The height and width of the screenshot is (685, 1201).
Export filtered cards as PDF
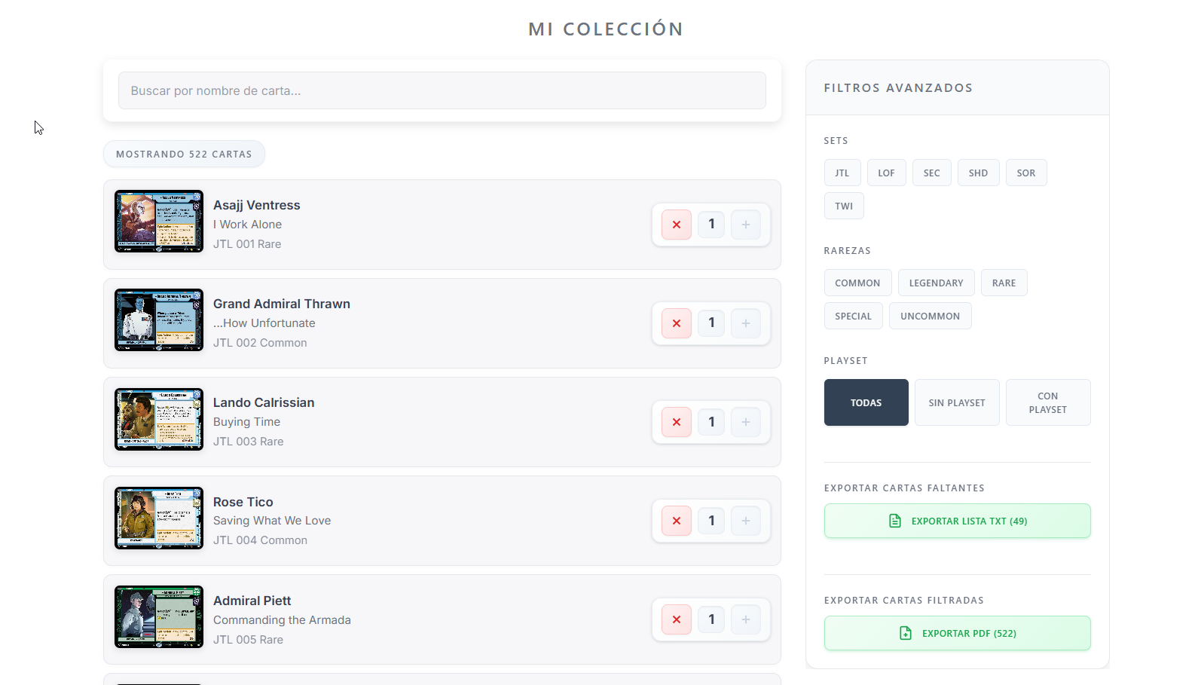957,633
